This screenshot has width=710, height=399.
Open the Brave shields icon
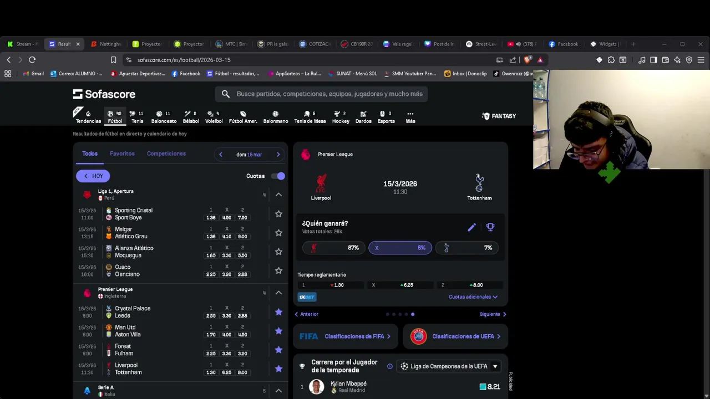click(x=527, y=60)
